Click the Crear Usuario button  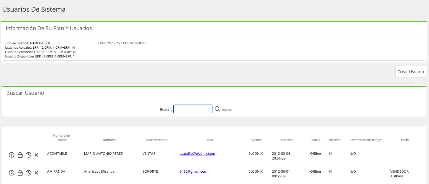(x=411, y=72)
